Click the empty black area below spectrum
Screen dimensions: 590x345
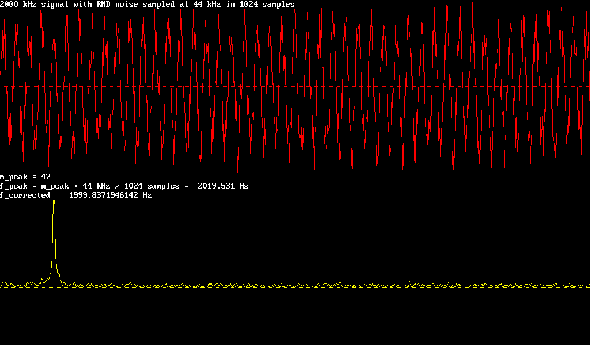pyautogui.click(x=295, y=319)
